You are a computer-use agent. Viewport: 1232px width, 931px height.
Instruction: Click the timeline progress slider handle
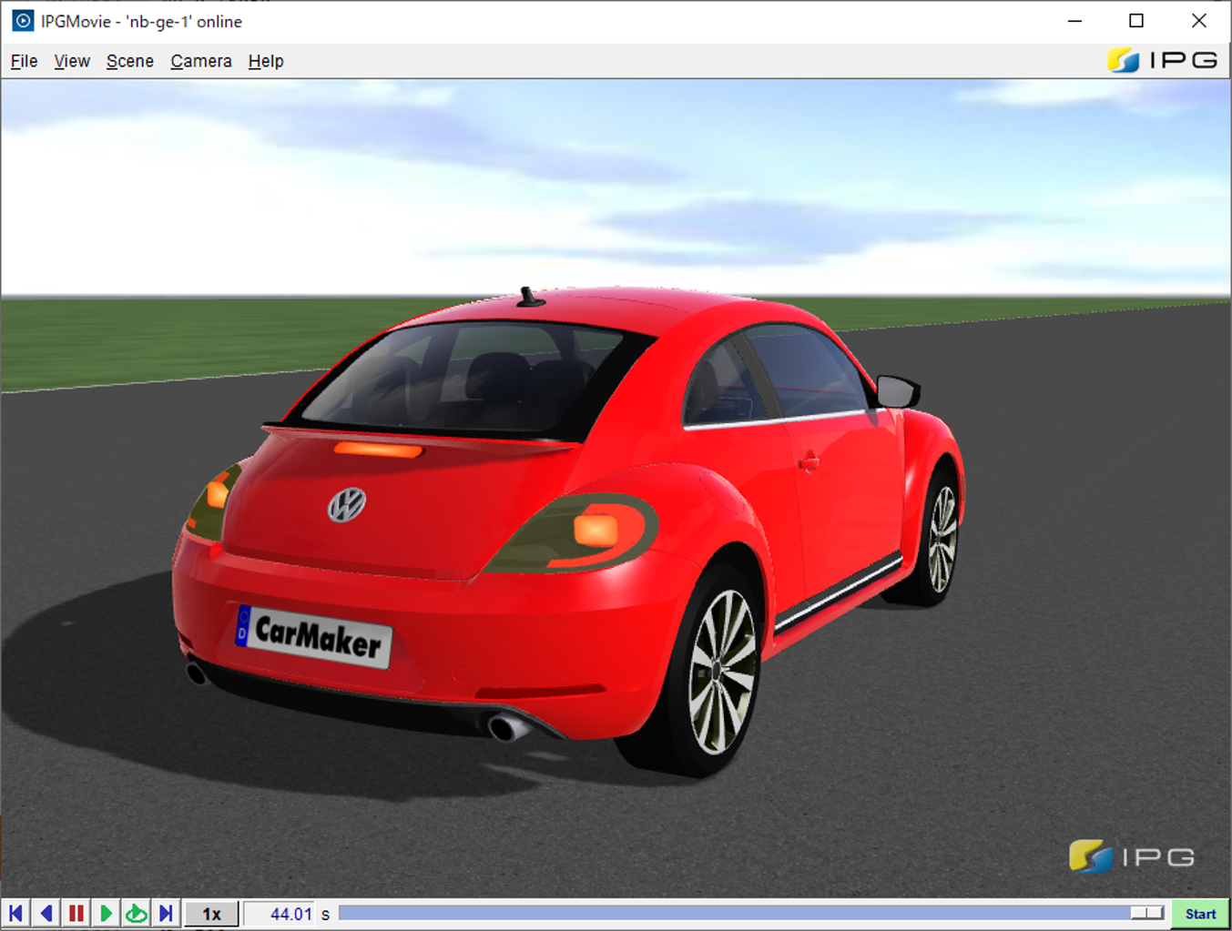coord(1147,913)
